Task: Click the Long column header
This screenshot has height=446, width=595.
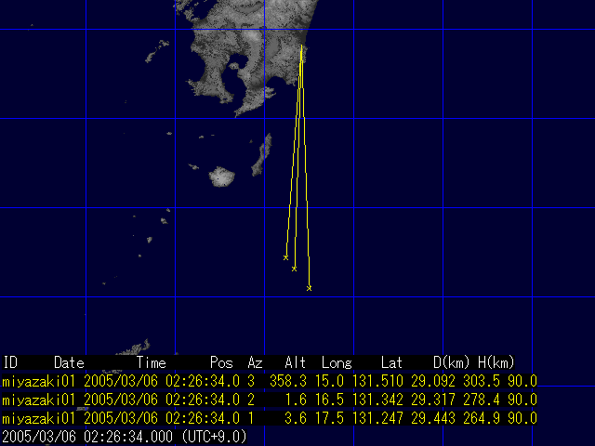Action: [x=336, y=362]
